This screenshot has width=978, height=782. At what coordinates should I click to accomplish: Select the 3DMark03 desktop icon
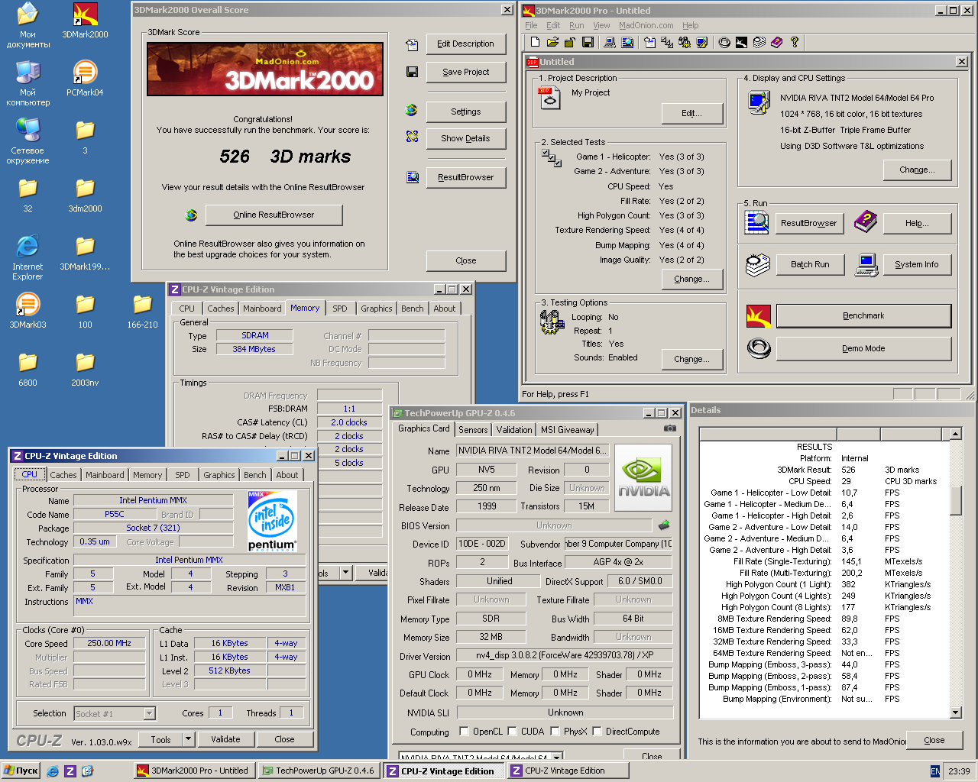[28, 311]
